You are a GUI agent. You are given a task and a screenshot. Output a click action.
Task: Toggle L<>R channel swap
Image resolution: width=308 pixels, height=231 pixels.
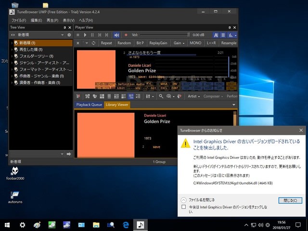211,43
